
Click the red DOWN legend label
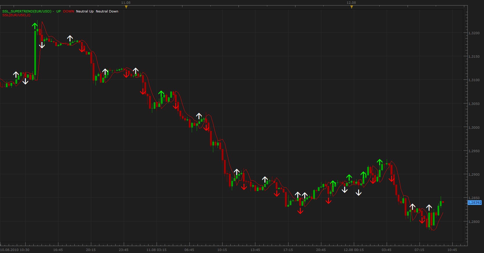pos(69,11)
